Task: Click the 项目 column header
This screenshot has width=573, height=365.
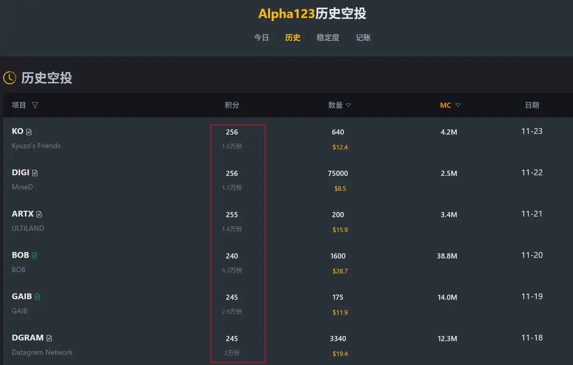Action: tap(19, 105)
